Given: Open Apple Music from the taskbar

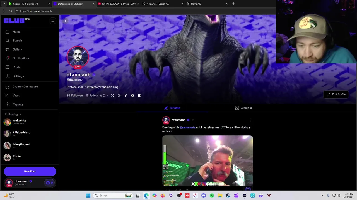Looking at the screenshot, I should [195, 196].
